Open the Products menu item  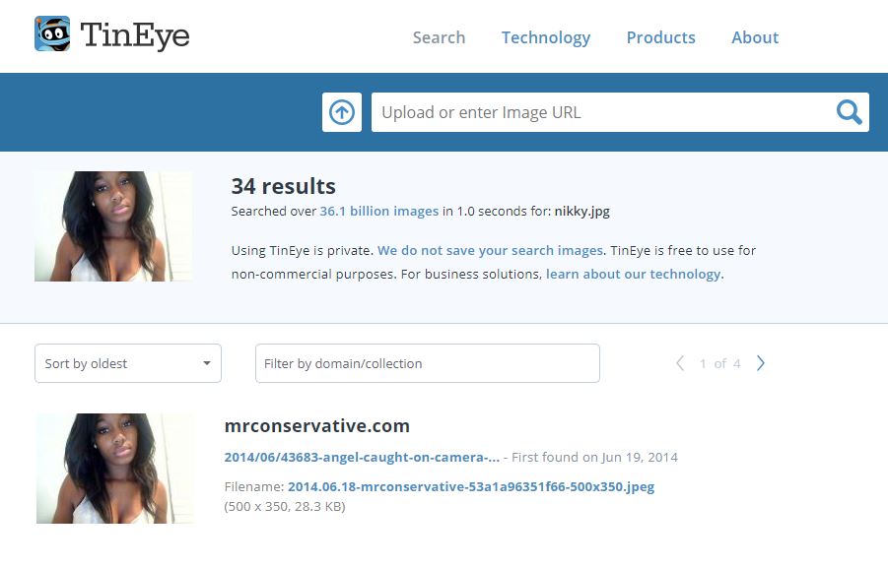(x=660, y=37)
